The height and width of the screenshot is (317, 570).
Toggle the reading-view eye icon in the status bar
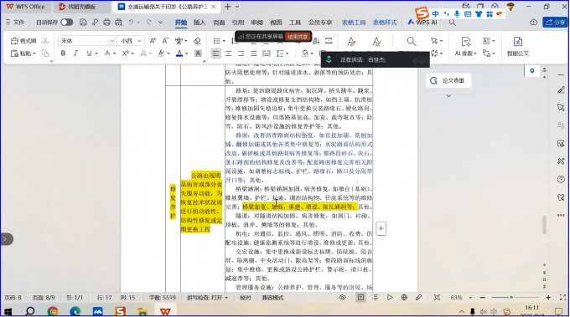coord(343,298)
